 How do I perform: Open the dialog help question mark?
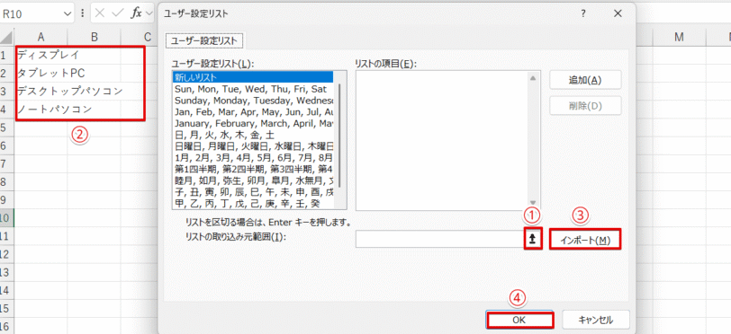click(x=582, y=14)
